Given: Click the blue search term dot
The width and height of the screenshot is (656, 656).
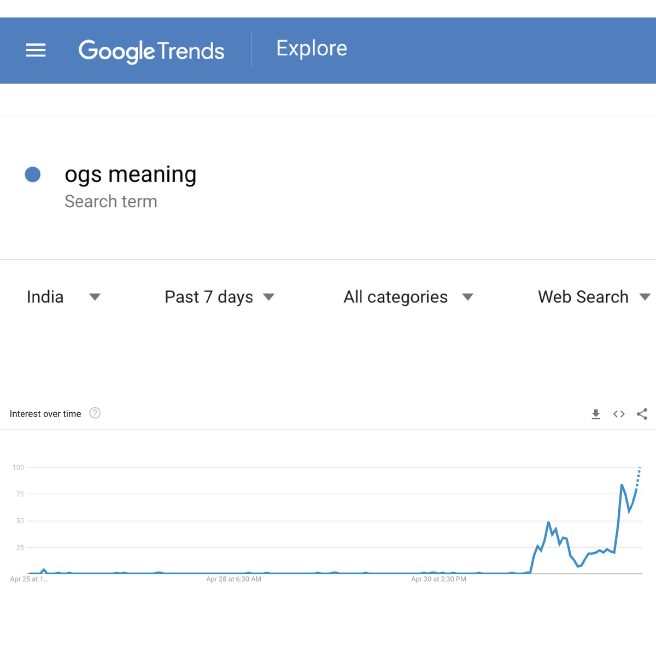Looking at the screenshot, I should [x=33, y=174].
